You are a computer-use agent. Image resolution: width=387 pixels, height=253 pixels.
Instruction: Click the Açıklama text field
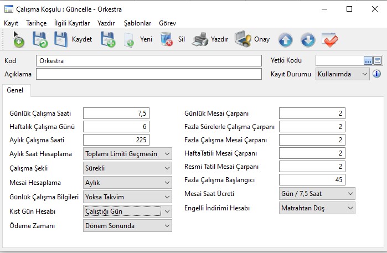click(x=148, y=74)
